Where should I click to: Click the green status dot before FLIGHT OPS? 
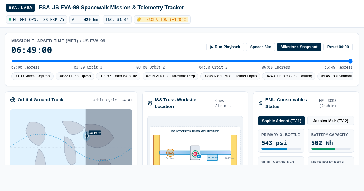point(10,19)
